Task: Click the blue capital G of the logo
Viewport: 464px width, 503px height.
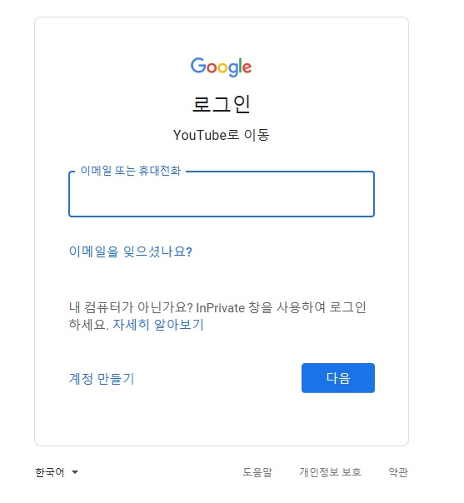Action: point(198,66)
